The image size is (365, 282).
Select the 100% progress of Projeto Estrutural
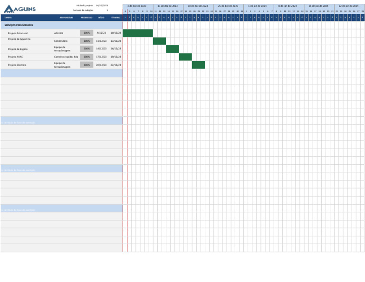(86, 33)
